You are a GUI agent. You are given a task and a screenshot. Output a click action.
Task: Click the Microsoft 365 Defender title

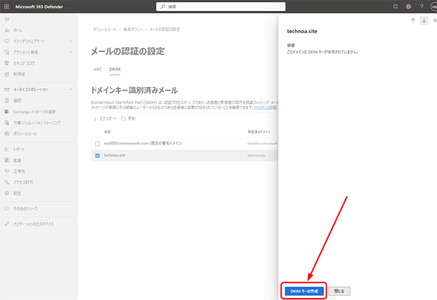pos(39,7)
